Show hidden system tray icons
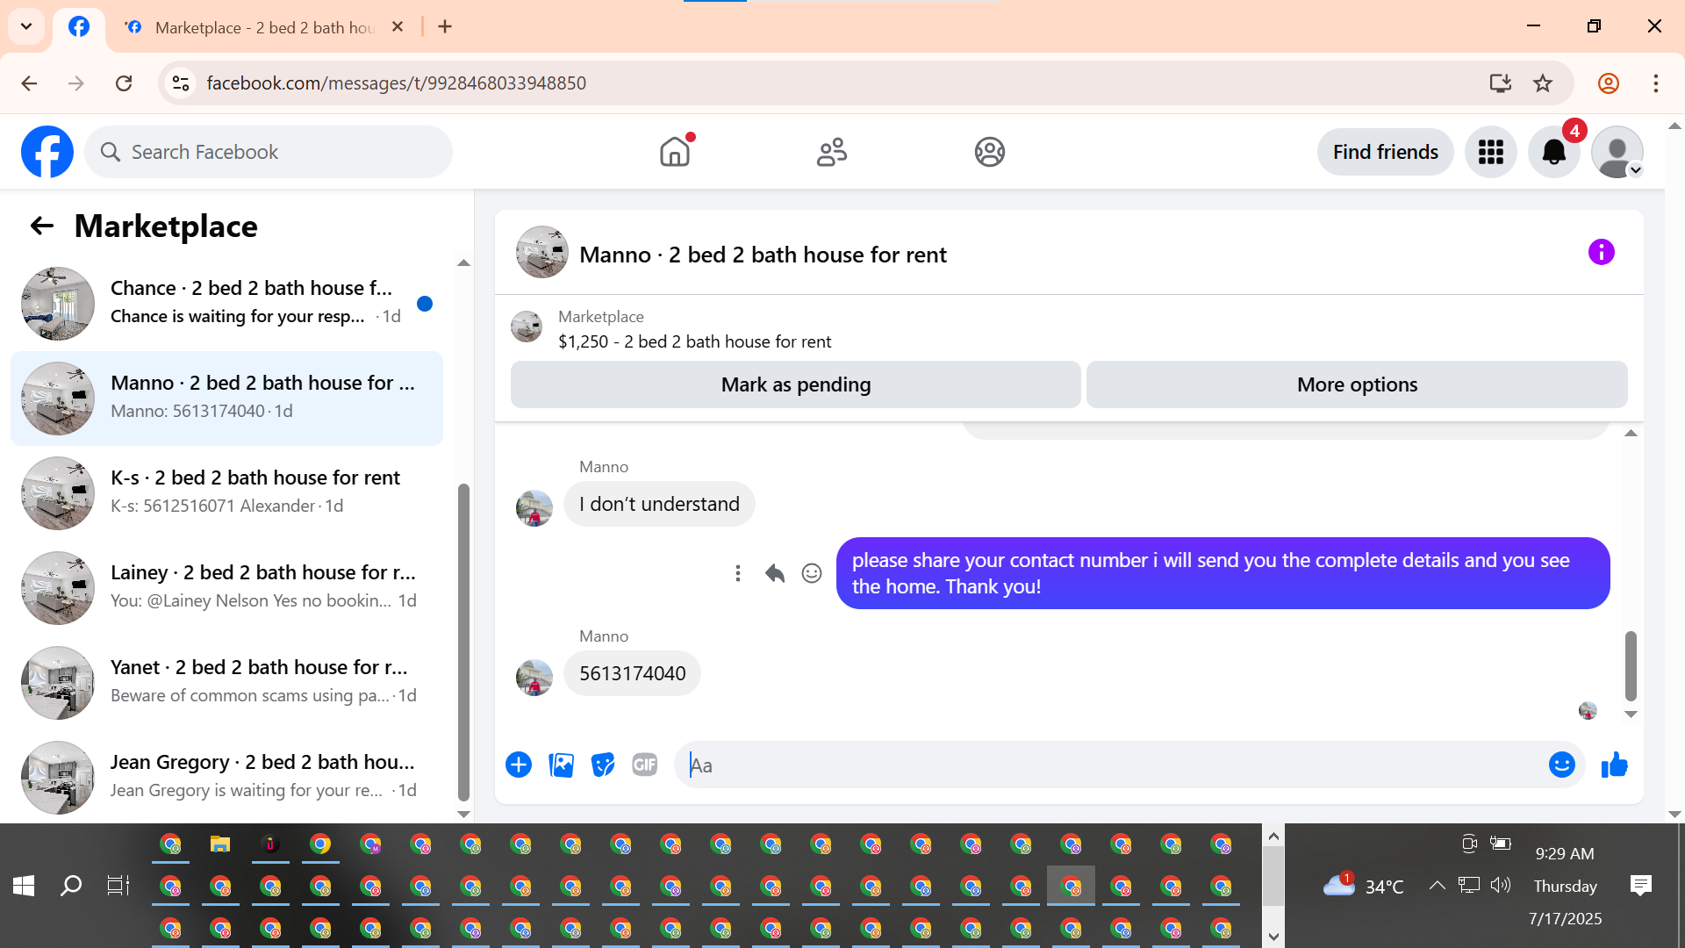 point(1437,886)
